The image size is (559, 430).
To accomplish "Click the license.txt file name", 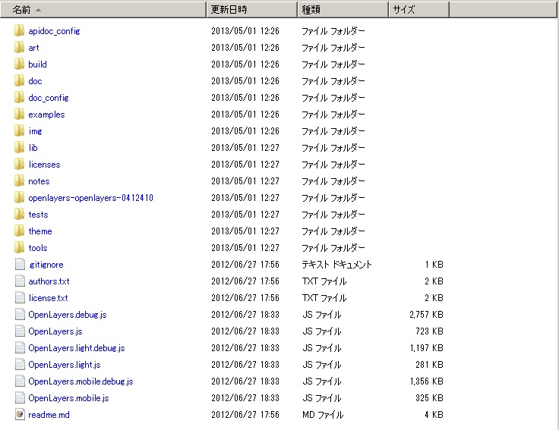I will click(48, 298).
